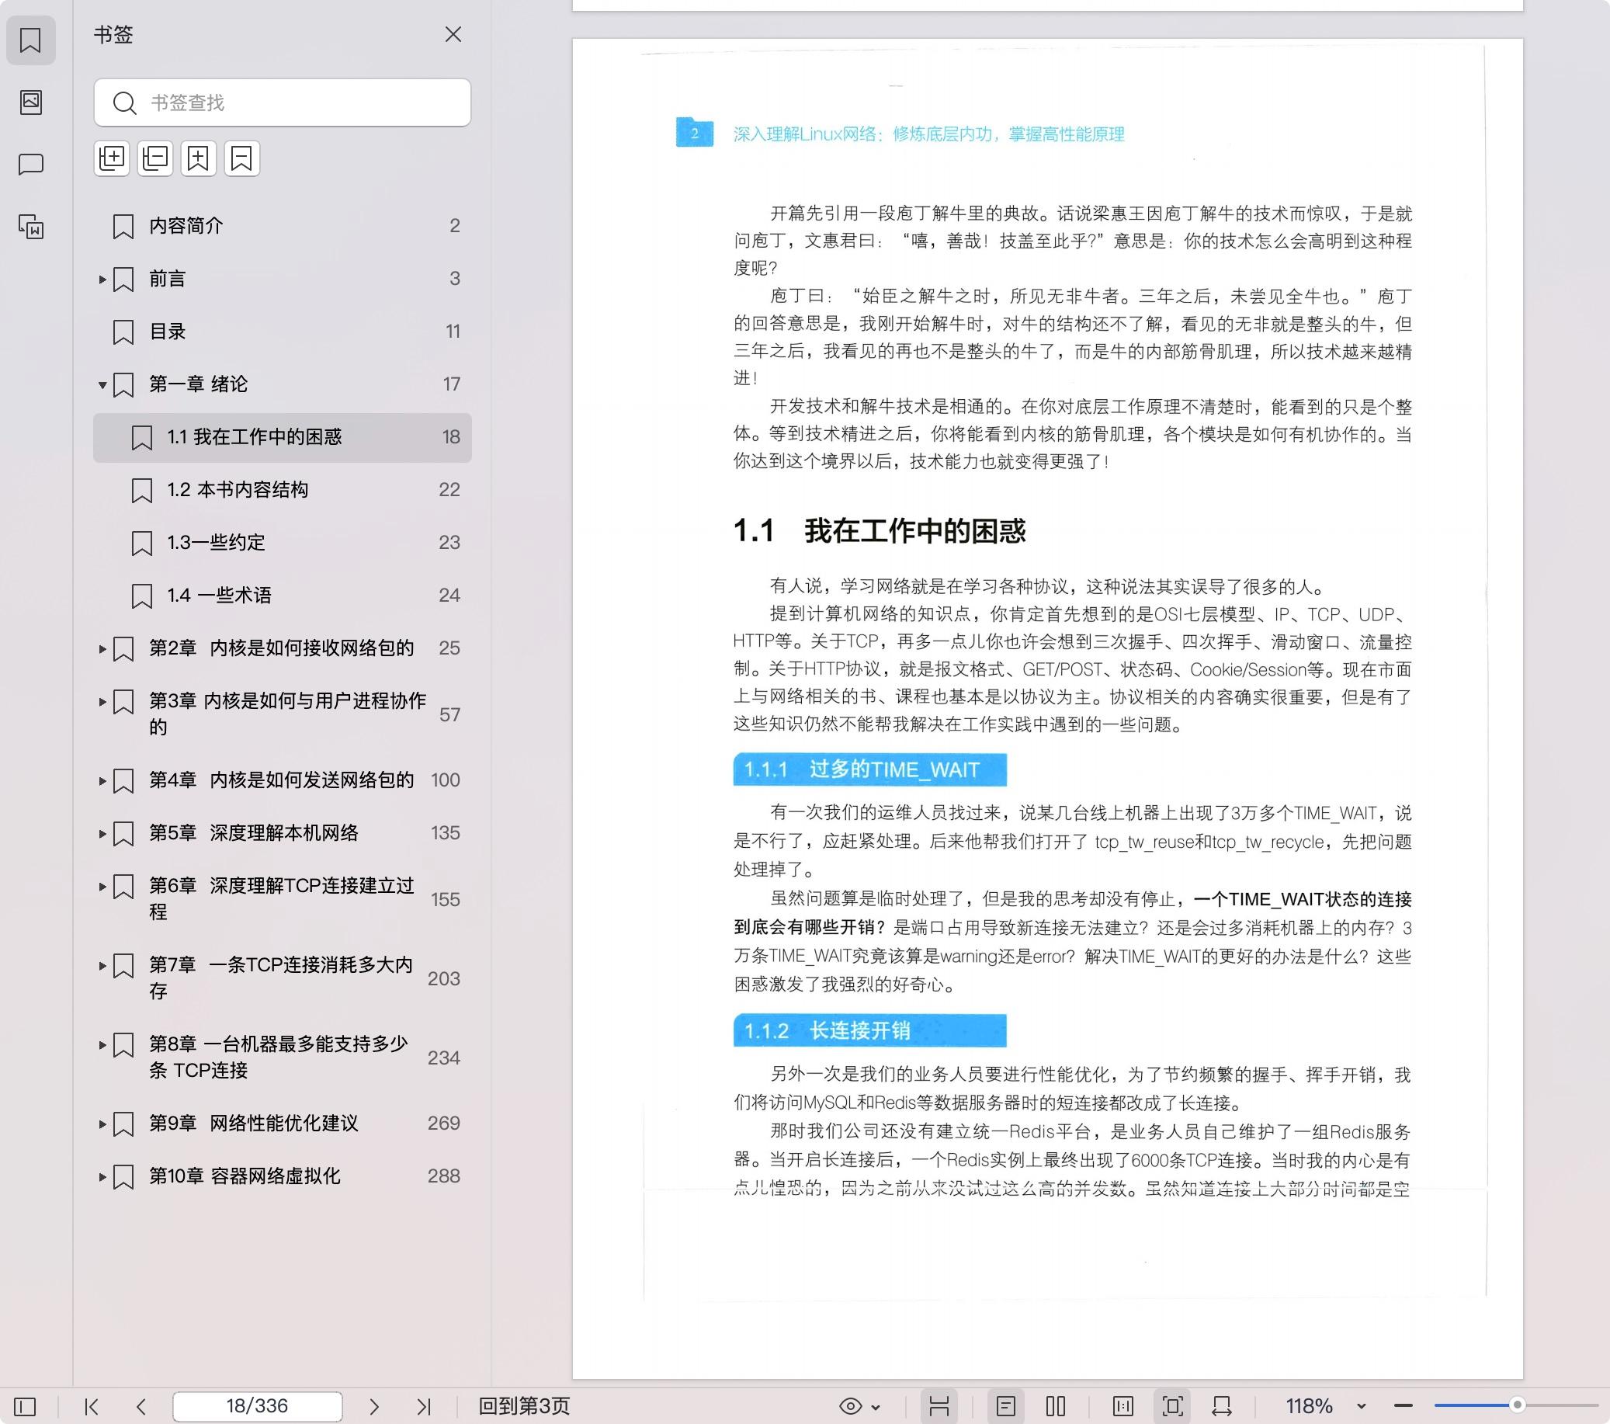Click page number 288 of 第10章
This screenshot has height=1424, width=1610.
tap(443, 1176)
